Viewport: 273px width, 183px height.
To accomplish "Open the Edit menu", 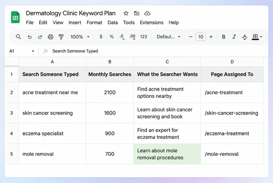I will click(43, 23).
